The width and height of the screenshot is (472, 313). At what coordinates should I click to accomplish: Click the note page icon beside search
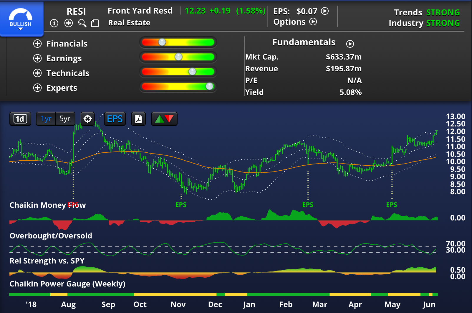coord(95,23)
